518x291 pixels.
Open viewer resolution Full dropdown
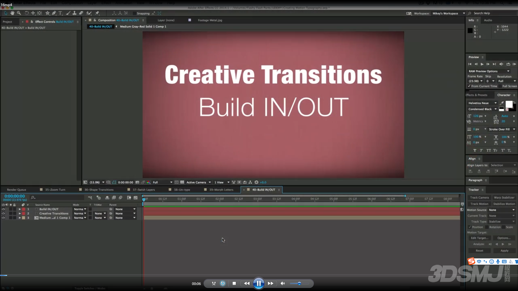(162, 182)
